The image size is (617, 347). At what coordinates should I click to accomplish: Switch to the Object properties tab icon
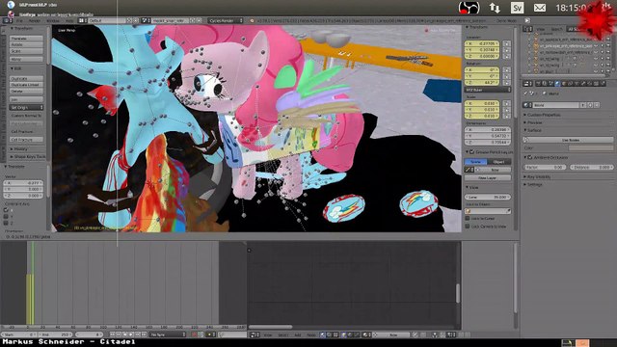564,84
